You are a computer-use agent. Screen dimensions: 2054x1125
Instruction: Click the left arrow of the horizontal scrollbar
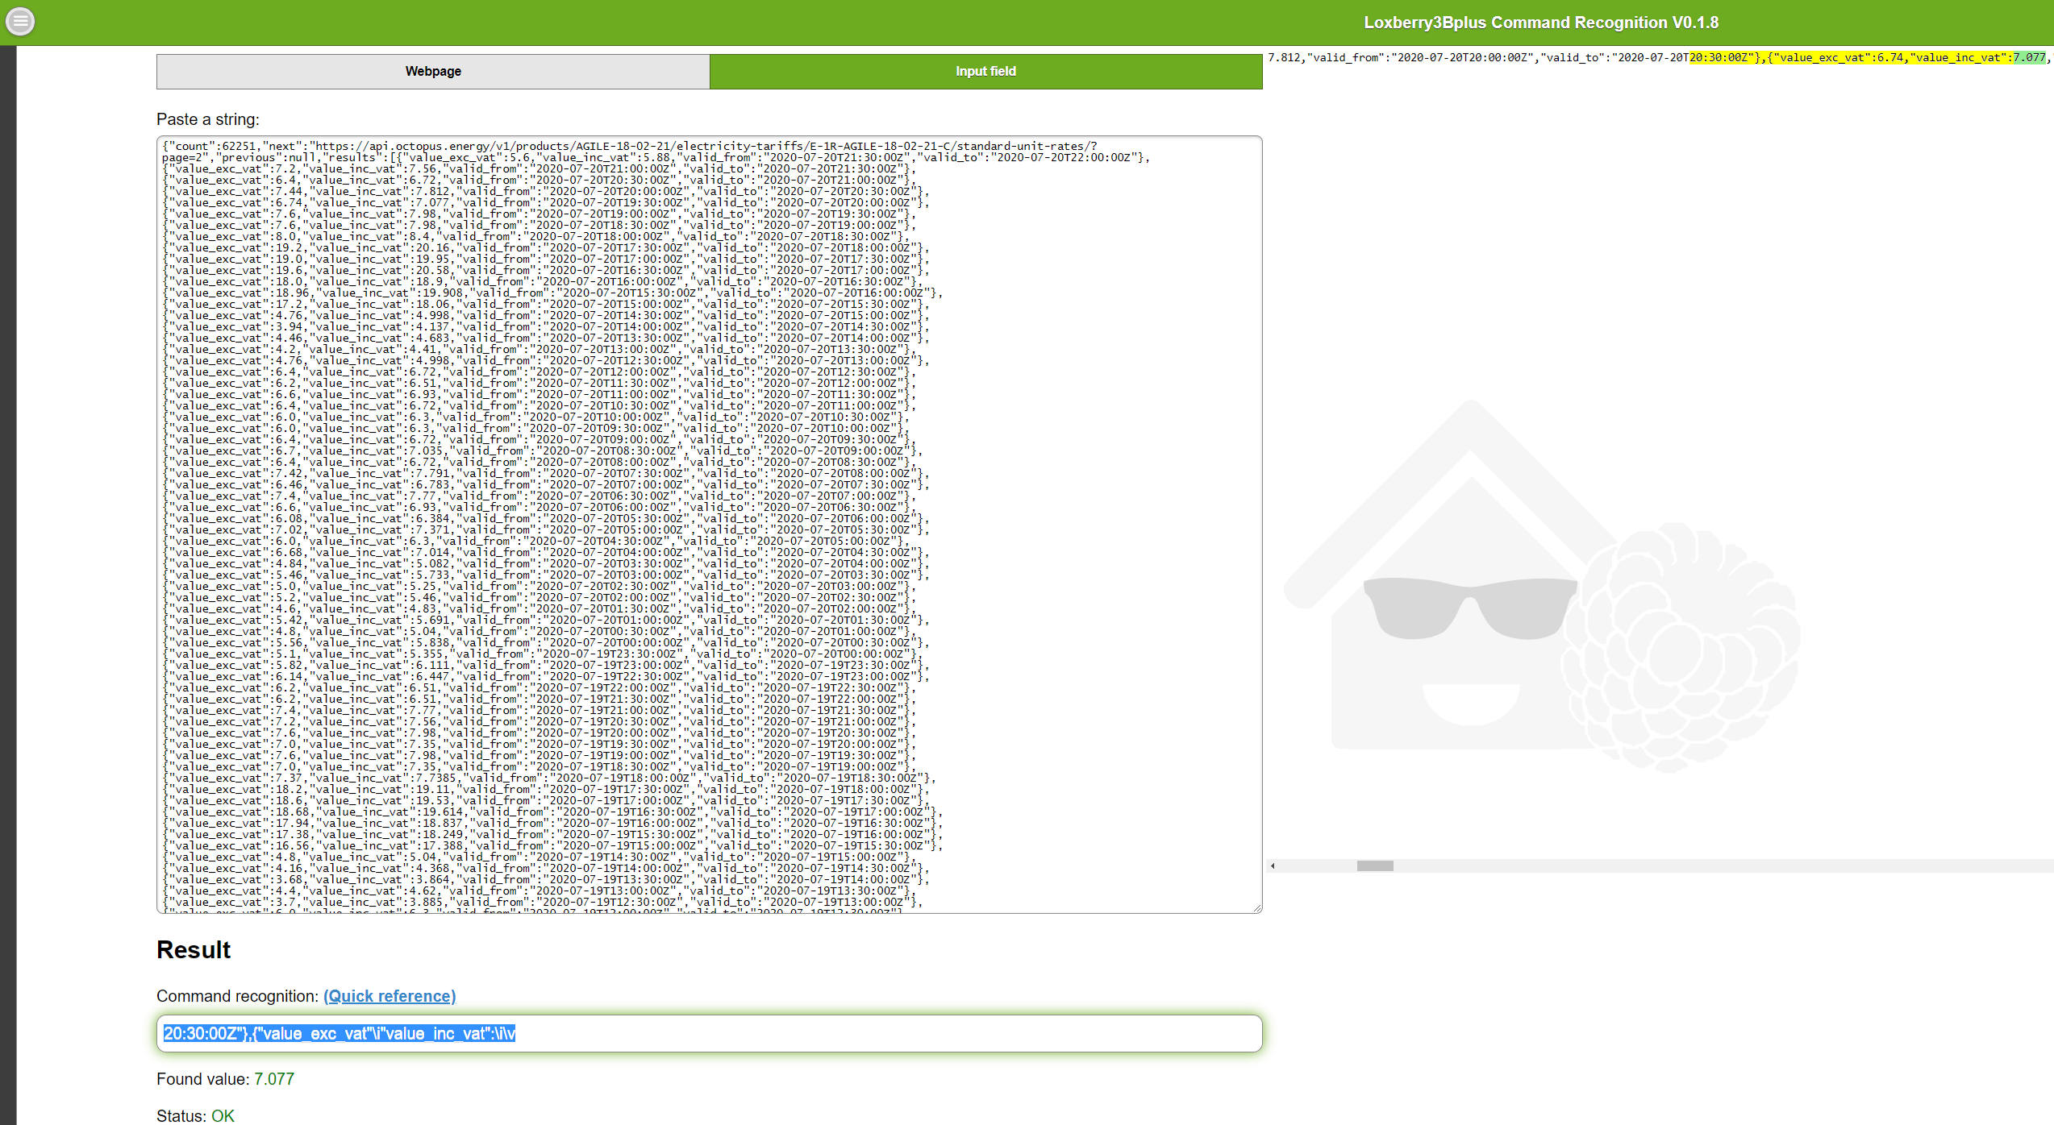tap(1273, 866)
